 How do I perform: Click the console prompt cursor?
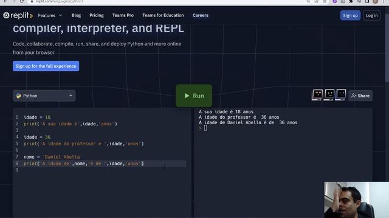tap(205, 128)
